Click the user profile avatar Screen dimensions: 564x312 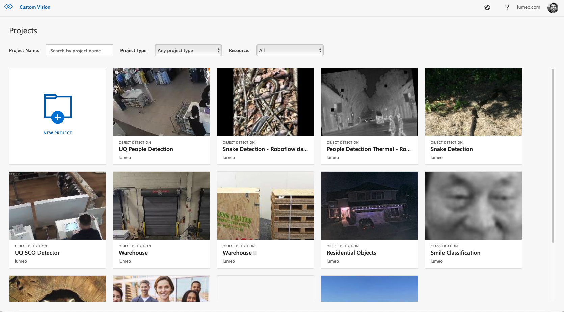pyautogui.click(x=553, y=7)
